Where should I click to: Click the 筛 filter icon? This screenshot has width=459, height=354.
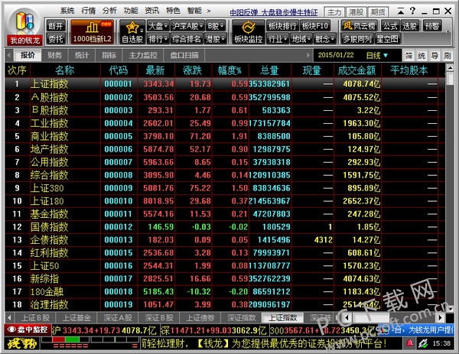coord(409,56)
